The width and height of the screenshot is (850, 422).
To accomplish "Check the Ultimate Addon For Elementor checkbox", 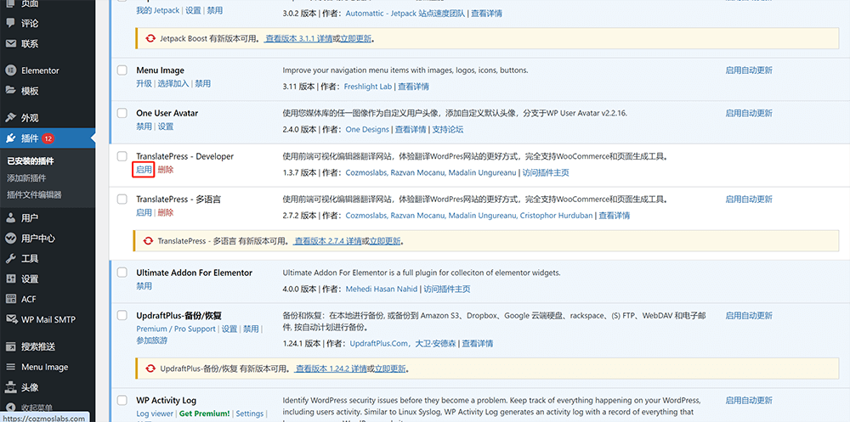I will tap(122, 273).
